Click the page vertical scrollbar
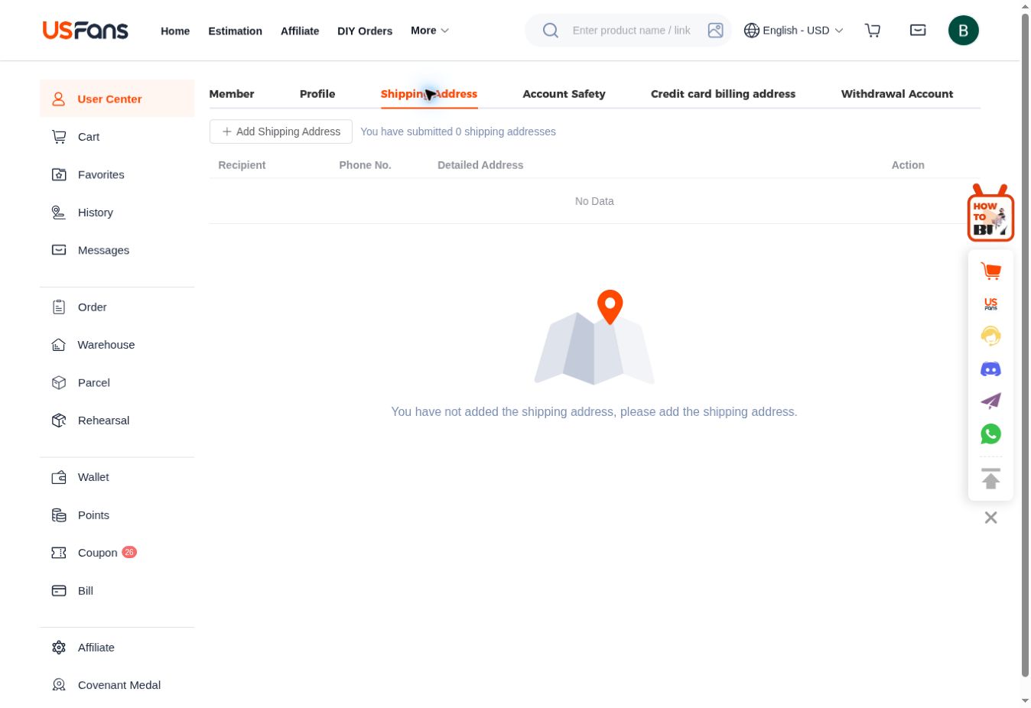This screenshot has width=1031, height=708. 1025,344
